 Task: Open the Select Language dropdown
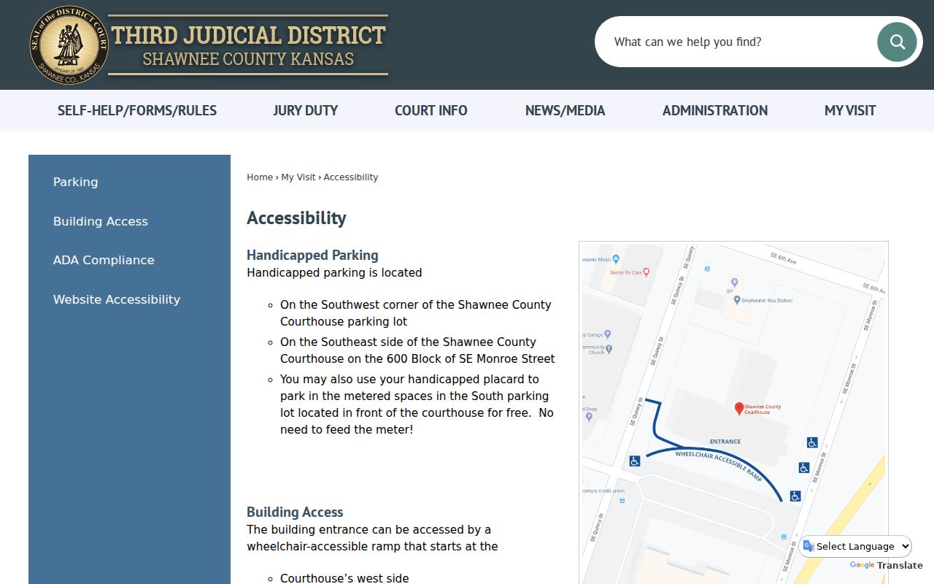click(856, 546)
